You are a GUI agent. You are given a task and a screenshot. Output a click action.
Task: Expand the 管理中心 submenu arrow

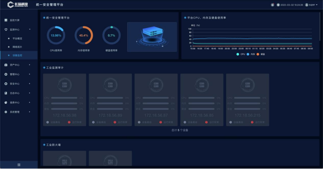30,74
